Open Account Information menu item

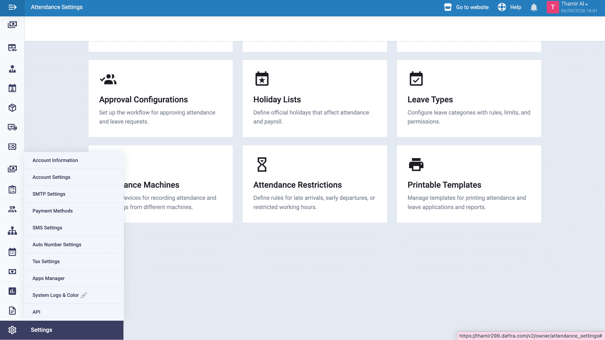74,160
